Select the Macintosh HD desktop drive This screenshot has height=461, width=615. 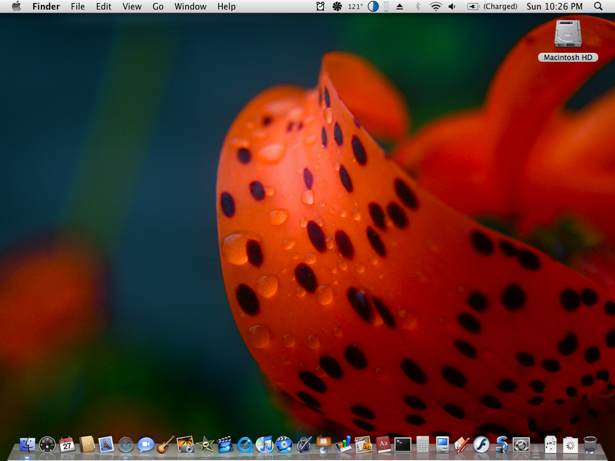point(568,40)
